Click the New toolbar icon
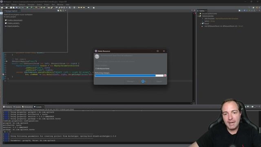This screenshot has height=147, width=261. click(x=2, y=8)
